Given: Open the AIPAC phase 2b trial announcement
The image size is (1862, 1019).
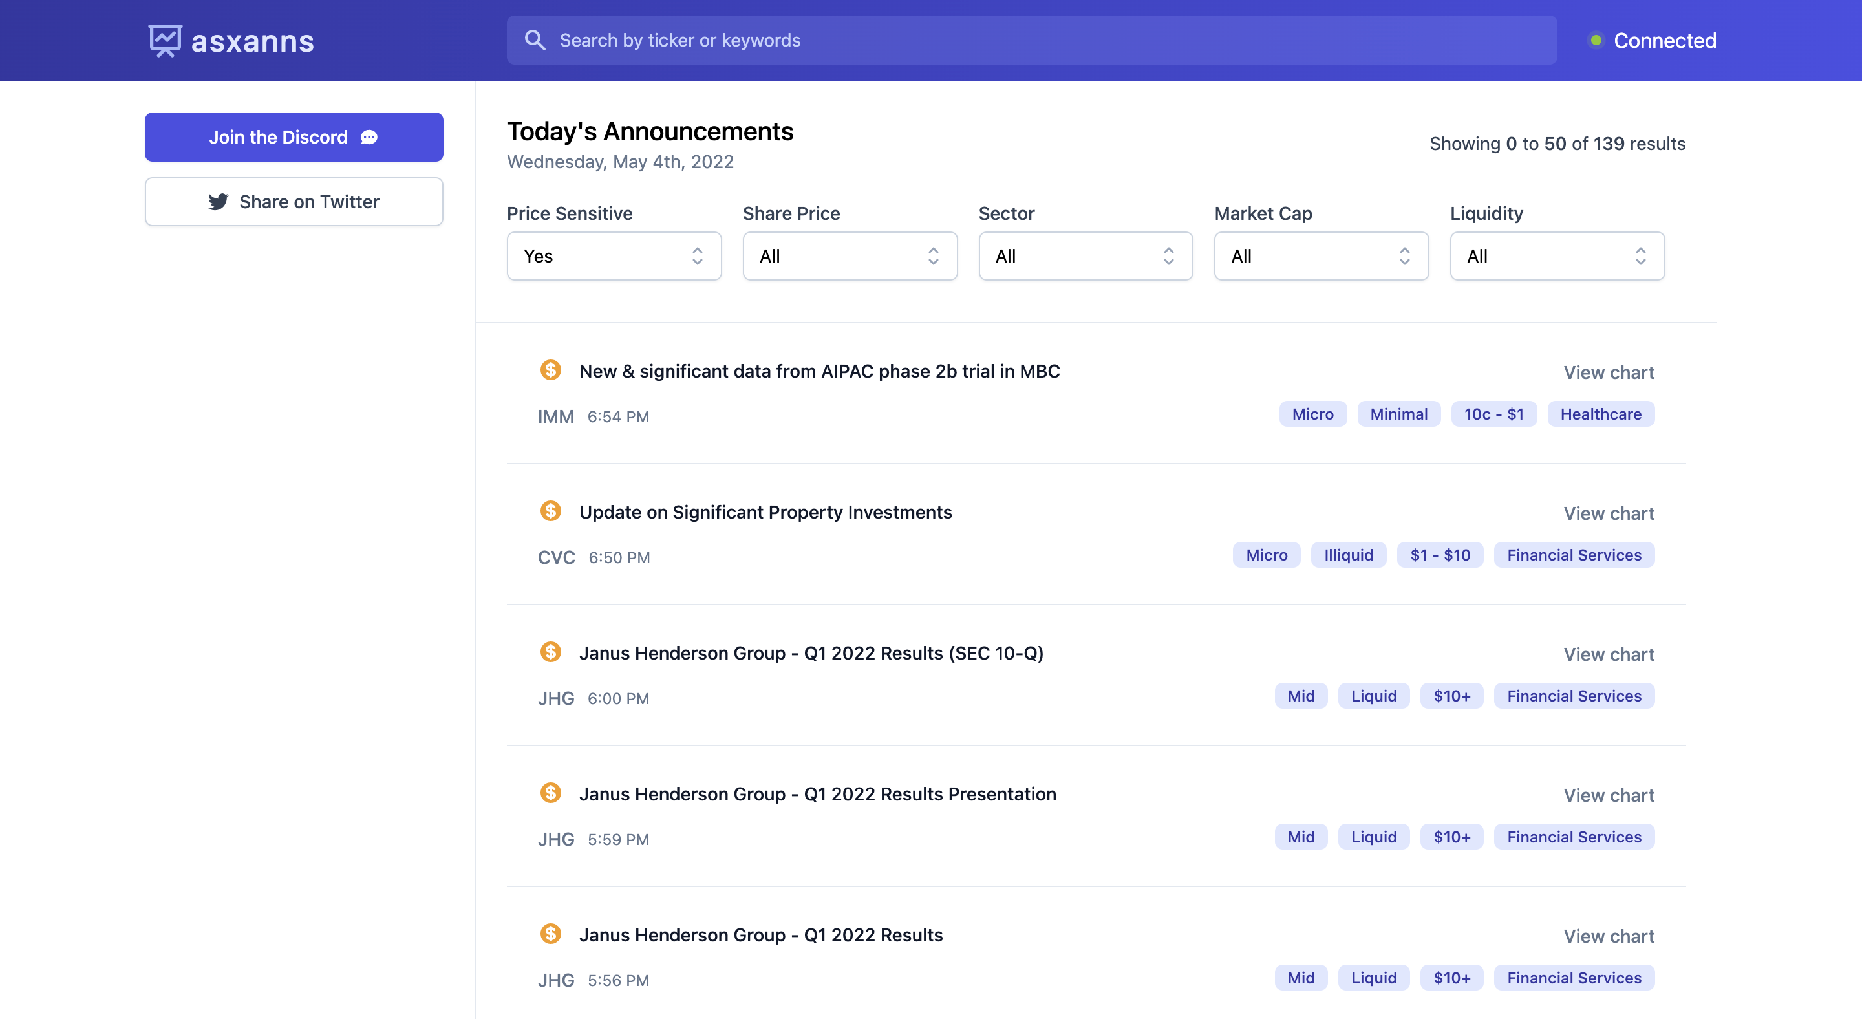Looking at the screenshot, I should 820,372.
